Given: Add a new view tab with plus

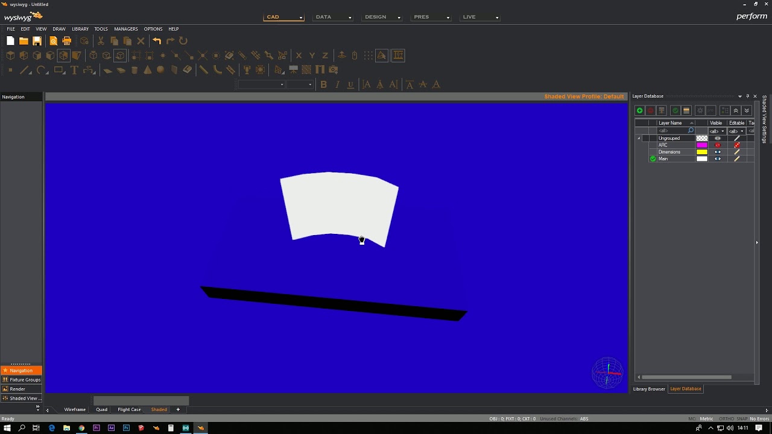Looking at the screenshot, I should pos(178,410).
